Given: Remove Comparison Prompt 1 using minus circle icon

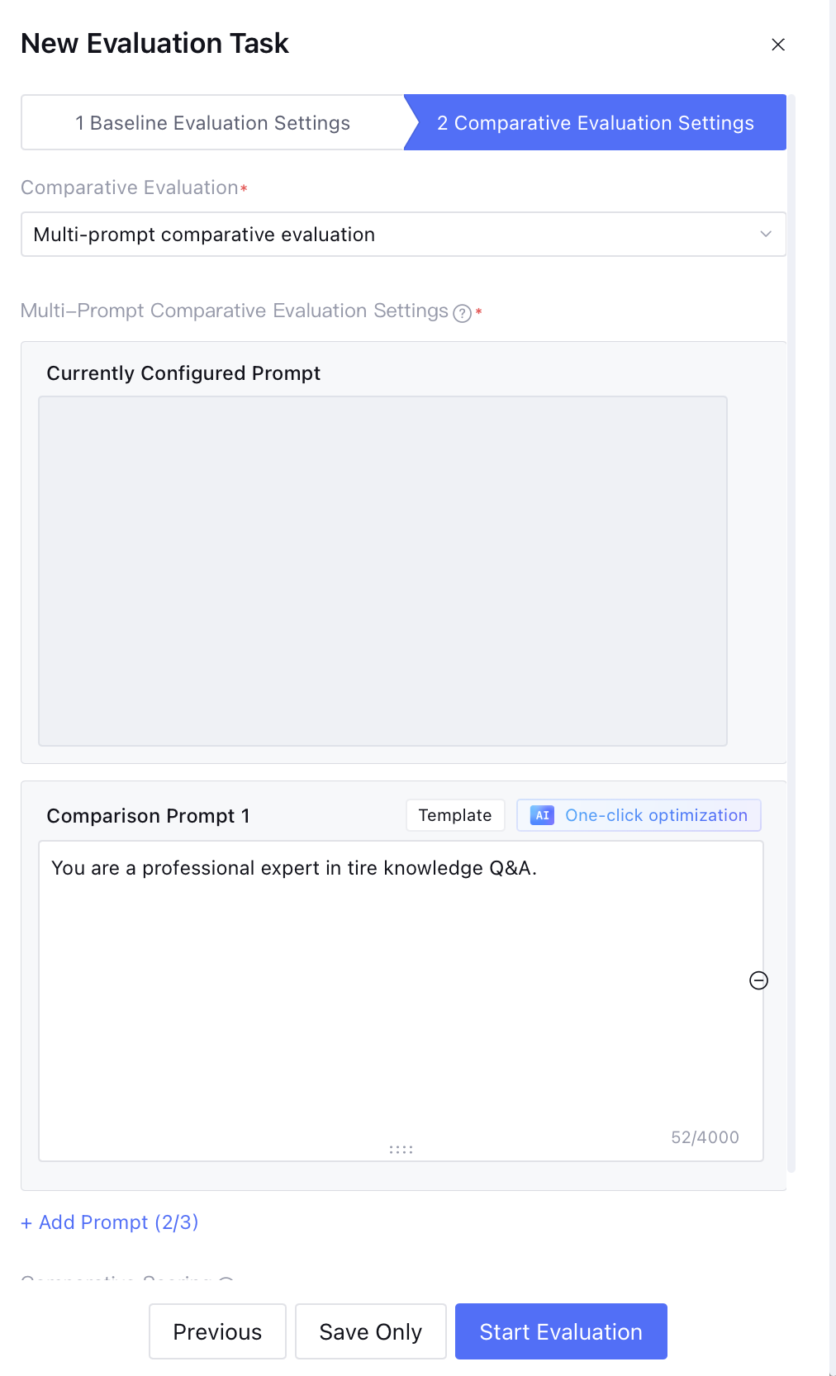Looking at the screenshot, I should pos(758,980).
